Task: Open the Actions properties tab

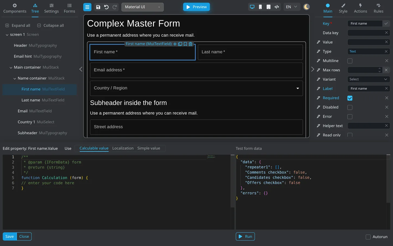Action: click(361, 8)
